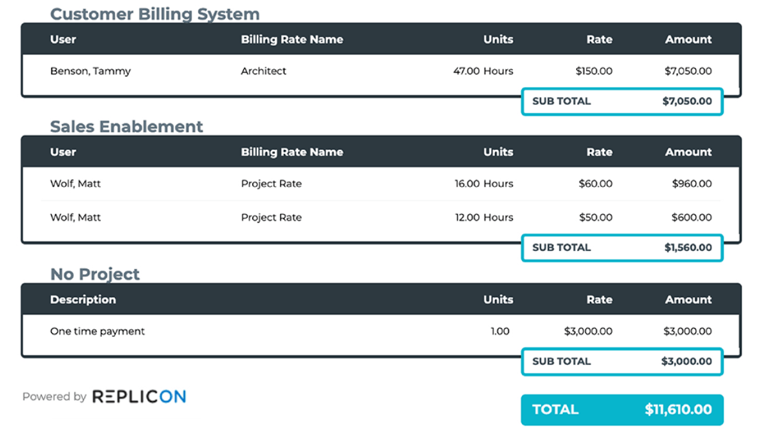Screen dimensions: 760x432
Task: Select the $150.00 rate cell
Action: (x=595, y=71)
